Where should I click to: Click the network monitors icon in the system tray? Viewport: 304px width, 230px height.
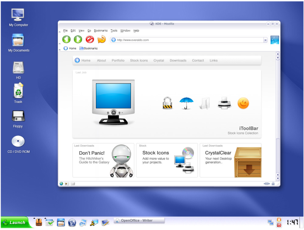271,222
